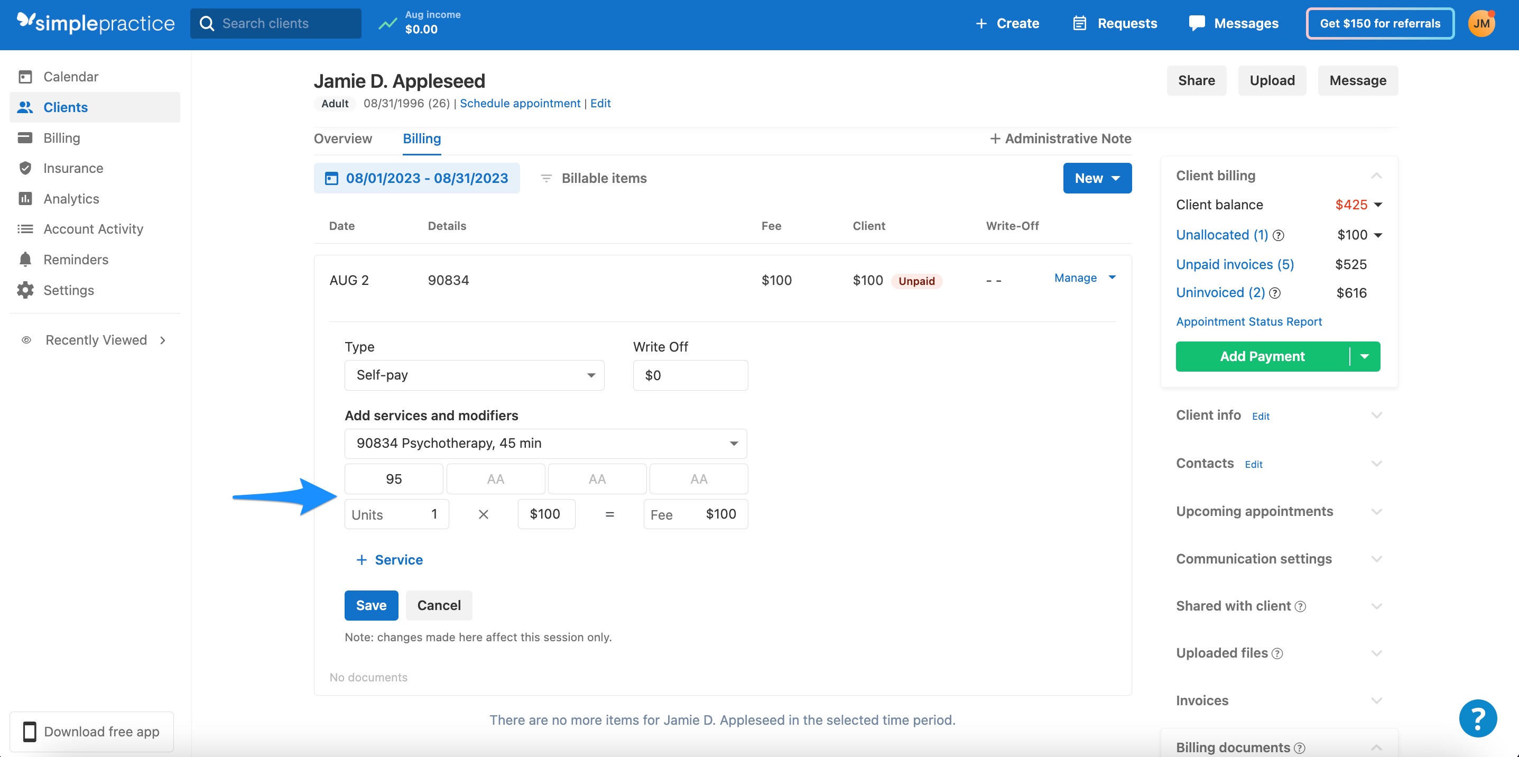This screenshot has width=1519, height=757.
Task: Collapse the Client billing panel
Action: (1377, 175)
